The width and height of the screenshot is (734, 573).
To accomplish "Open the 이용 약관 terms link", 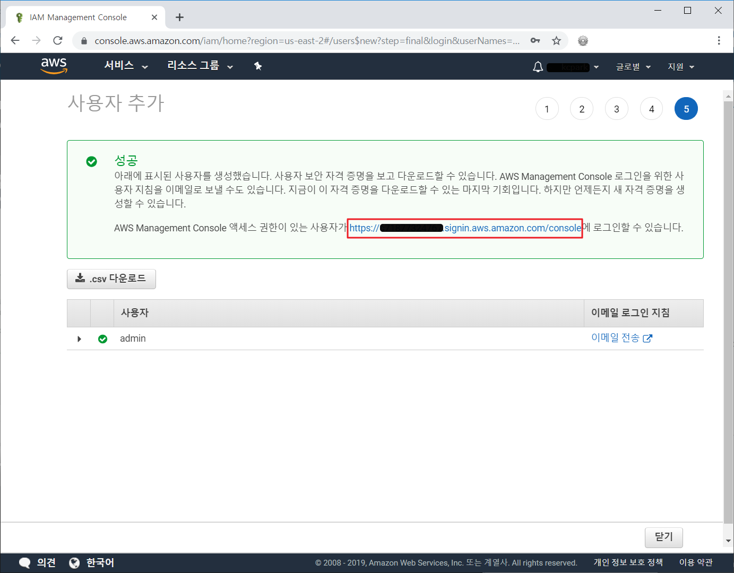I will click(x=696, y=562).
